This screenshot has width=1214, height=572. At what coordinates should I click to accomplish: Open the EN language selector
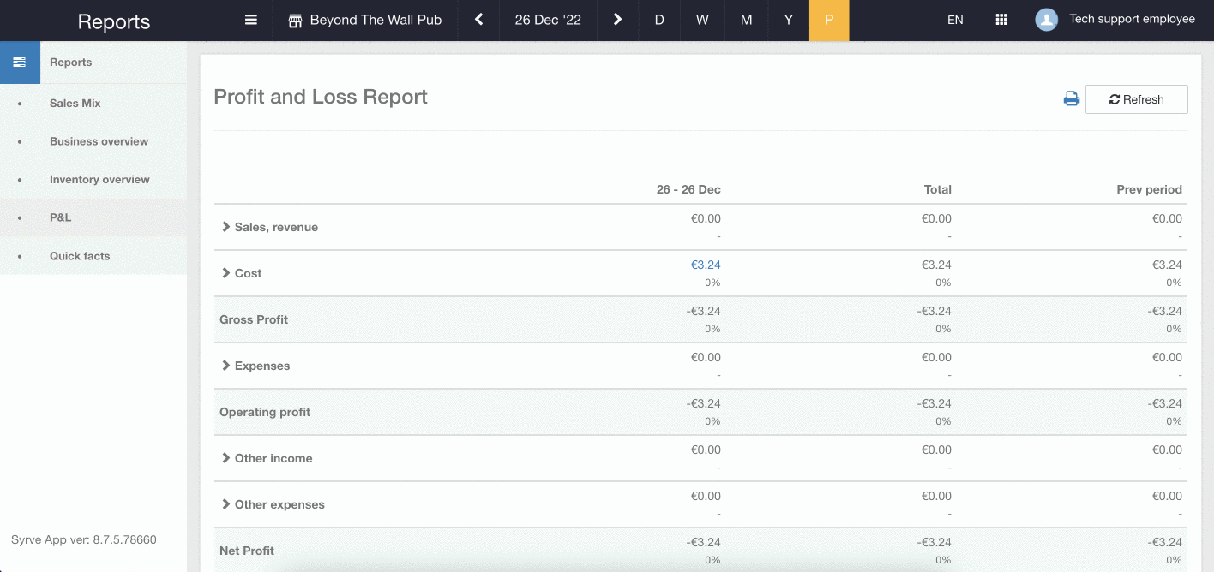point(955,20)
